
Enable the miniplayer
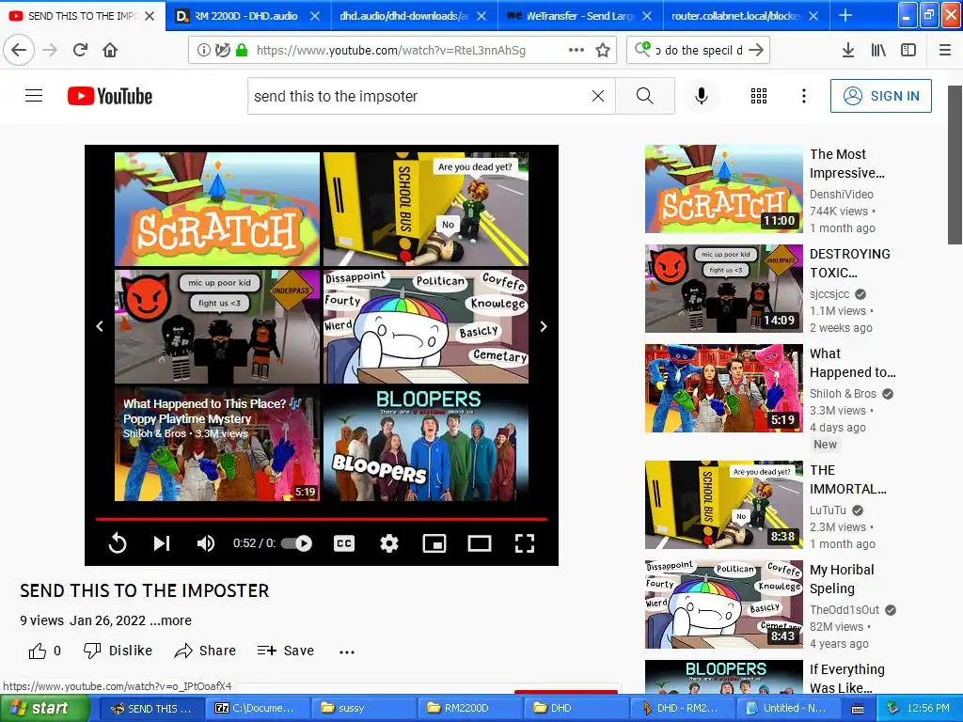click(x=434, y=543)
